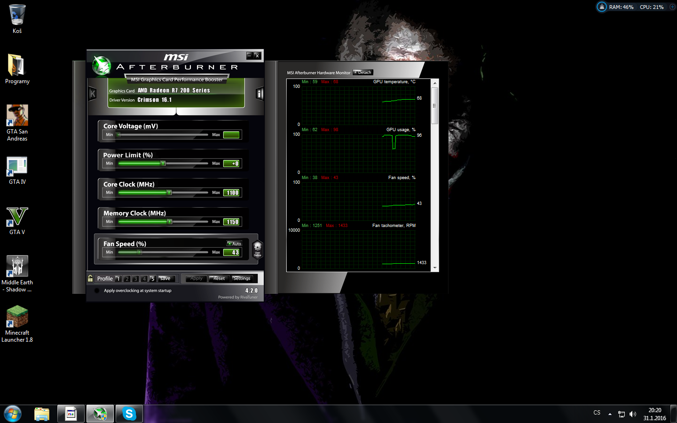Select the Middle Earth Shadow desktop shortcut
677x423 pixels.
click(17, 274)
